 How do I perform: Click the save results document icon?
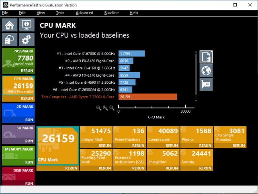(x=206, y=57)
